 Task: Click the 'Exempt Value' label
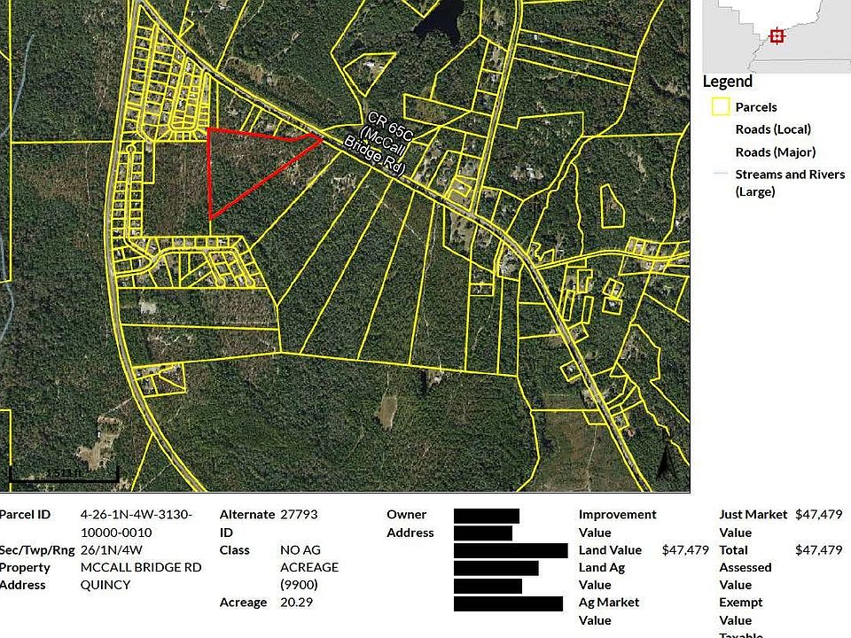[741, 611]
